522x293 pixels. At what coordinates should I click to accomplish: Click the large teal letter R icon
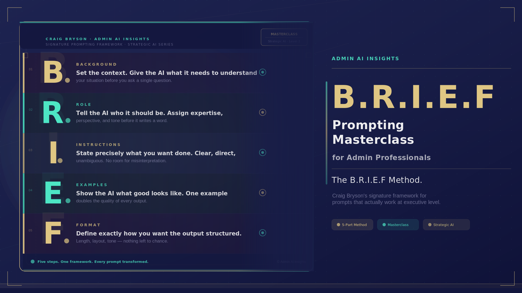tap(53, 112)
